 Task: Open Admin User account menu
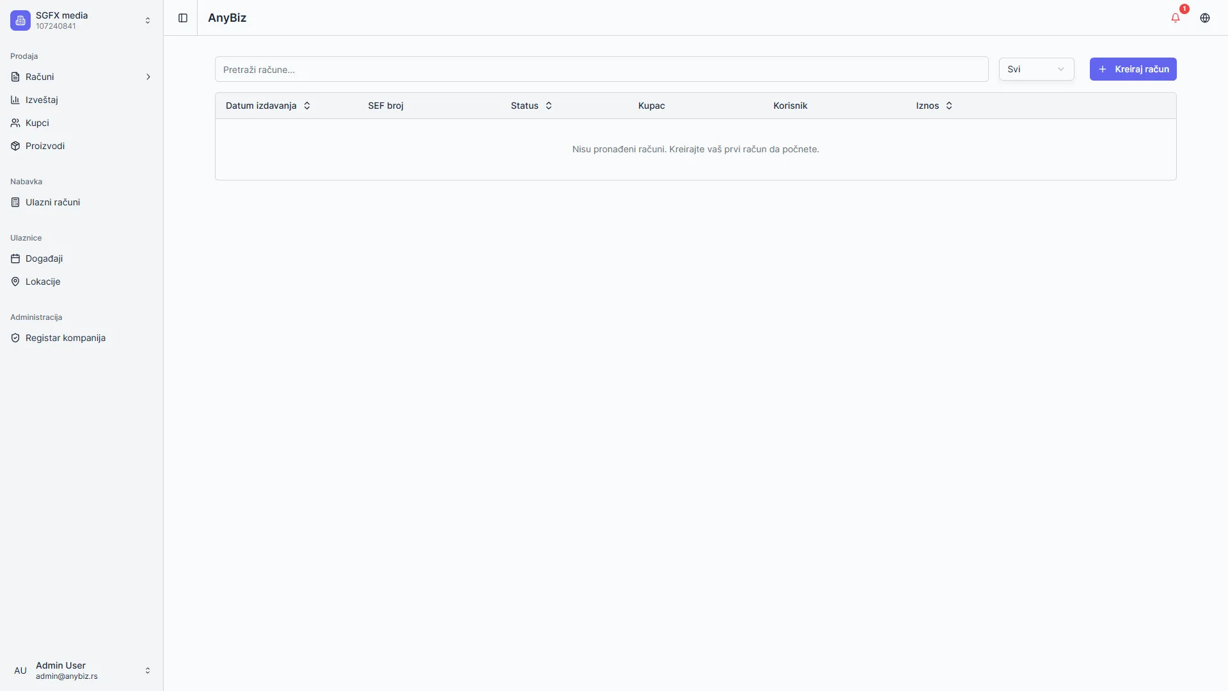point(82,671)
